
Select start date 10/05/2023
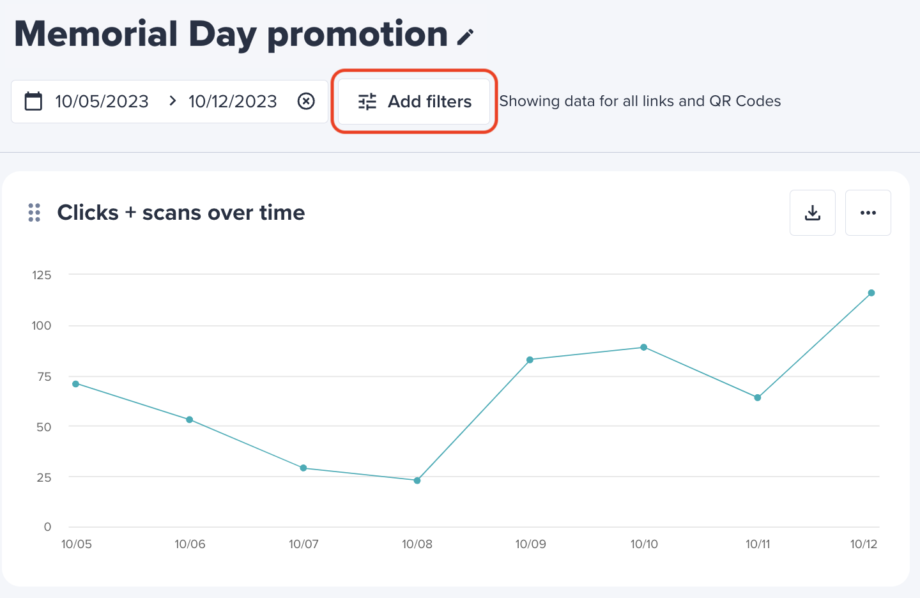pyautogui.click(x=102, y=101)
